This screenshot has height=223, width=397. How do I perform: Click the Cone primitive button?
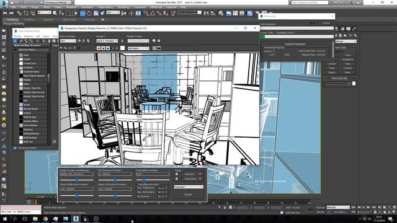347,55
